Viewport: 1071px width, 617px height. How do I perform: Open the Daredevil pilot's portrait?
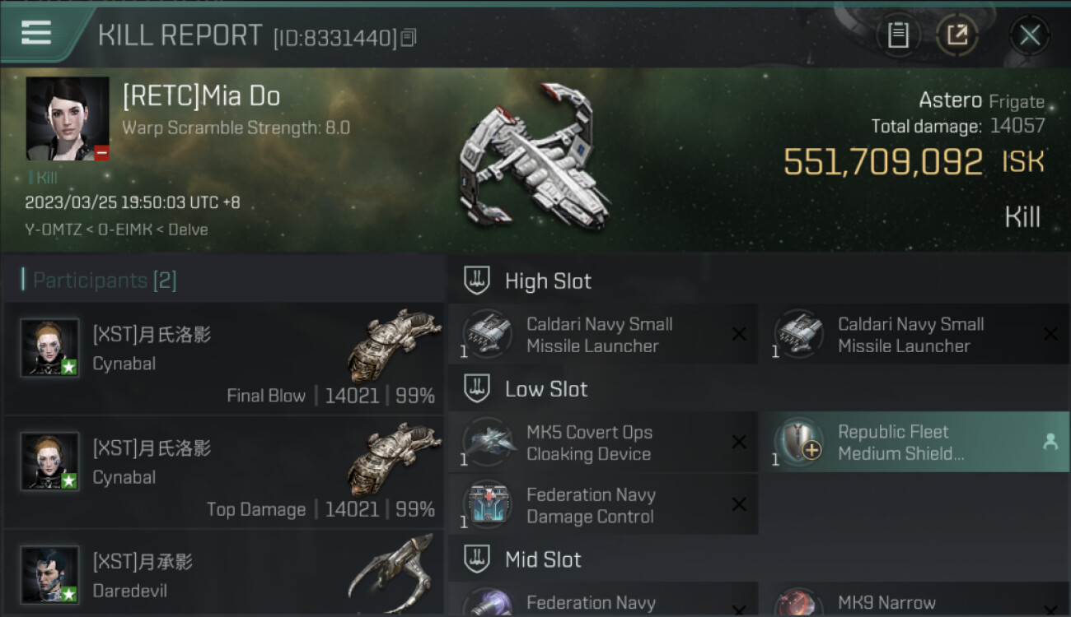pyautogui.click(x=50, y=574)
